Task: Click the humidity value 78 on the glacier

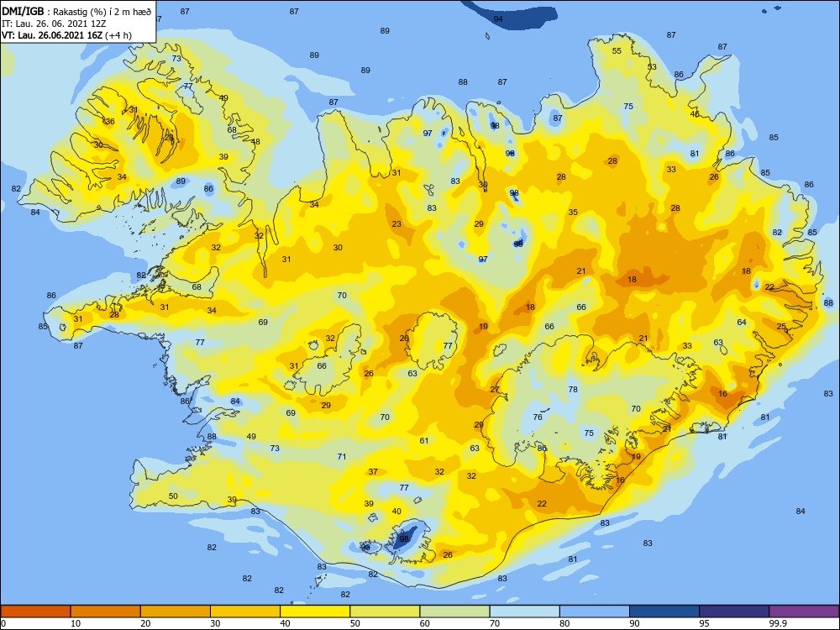Action: point(573,390)
